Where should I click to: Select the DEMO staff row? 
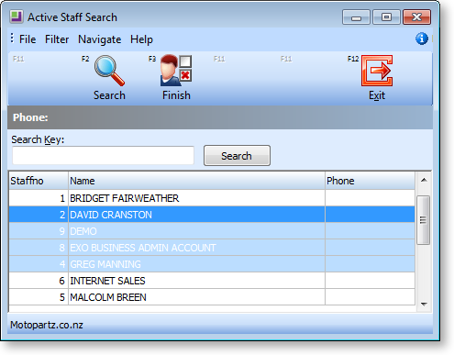tap(212, 231)
